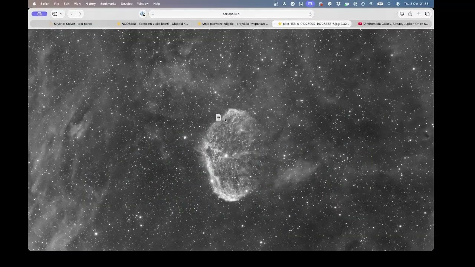Click the battery status icon
475x267 pixels.
380,4
